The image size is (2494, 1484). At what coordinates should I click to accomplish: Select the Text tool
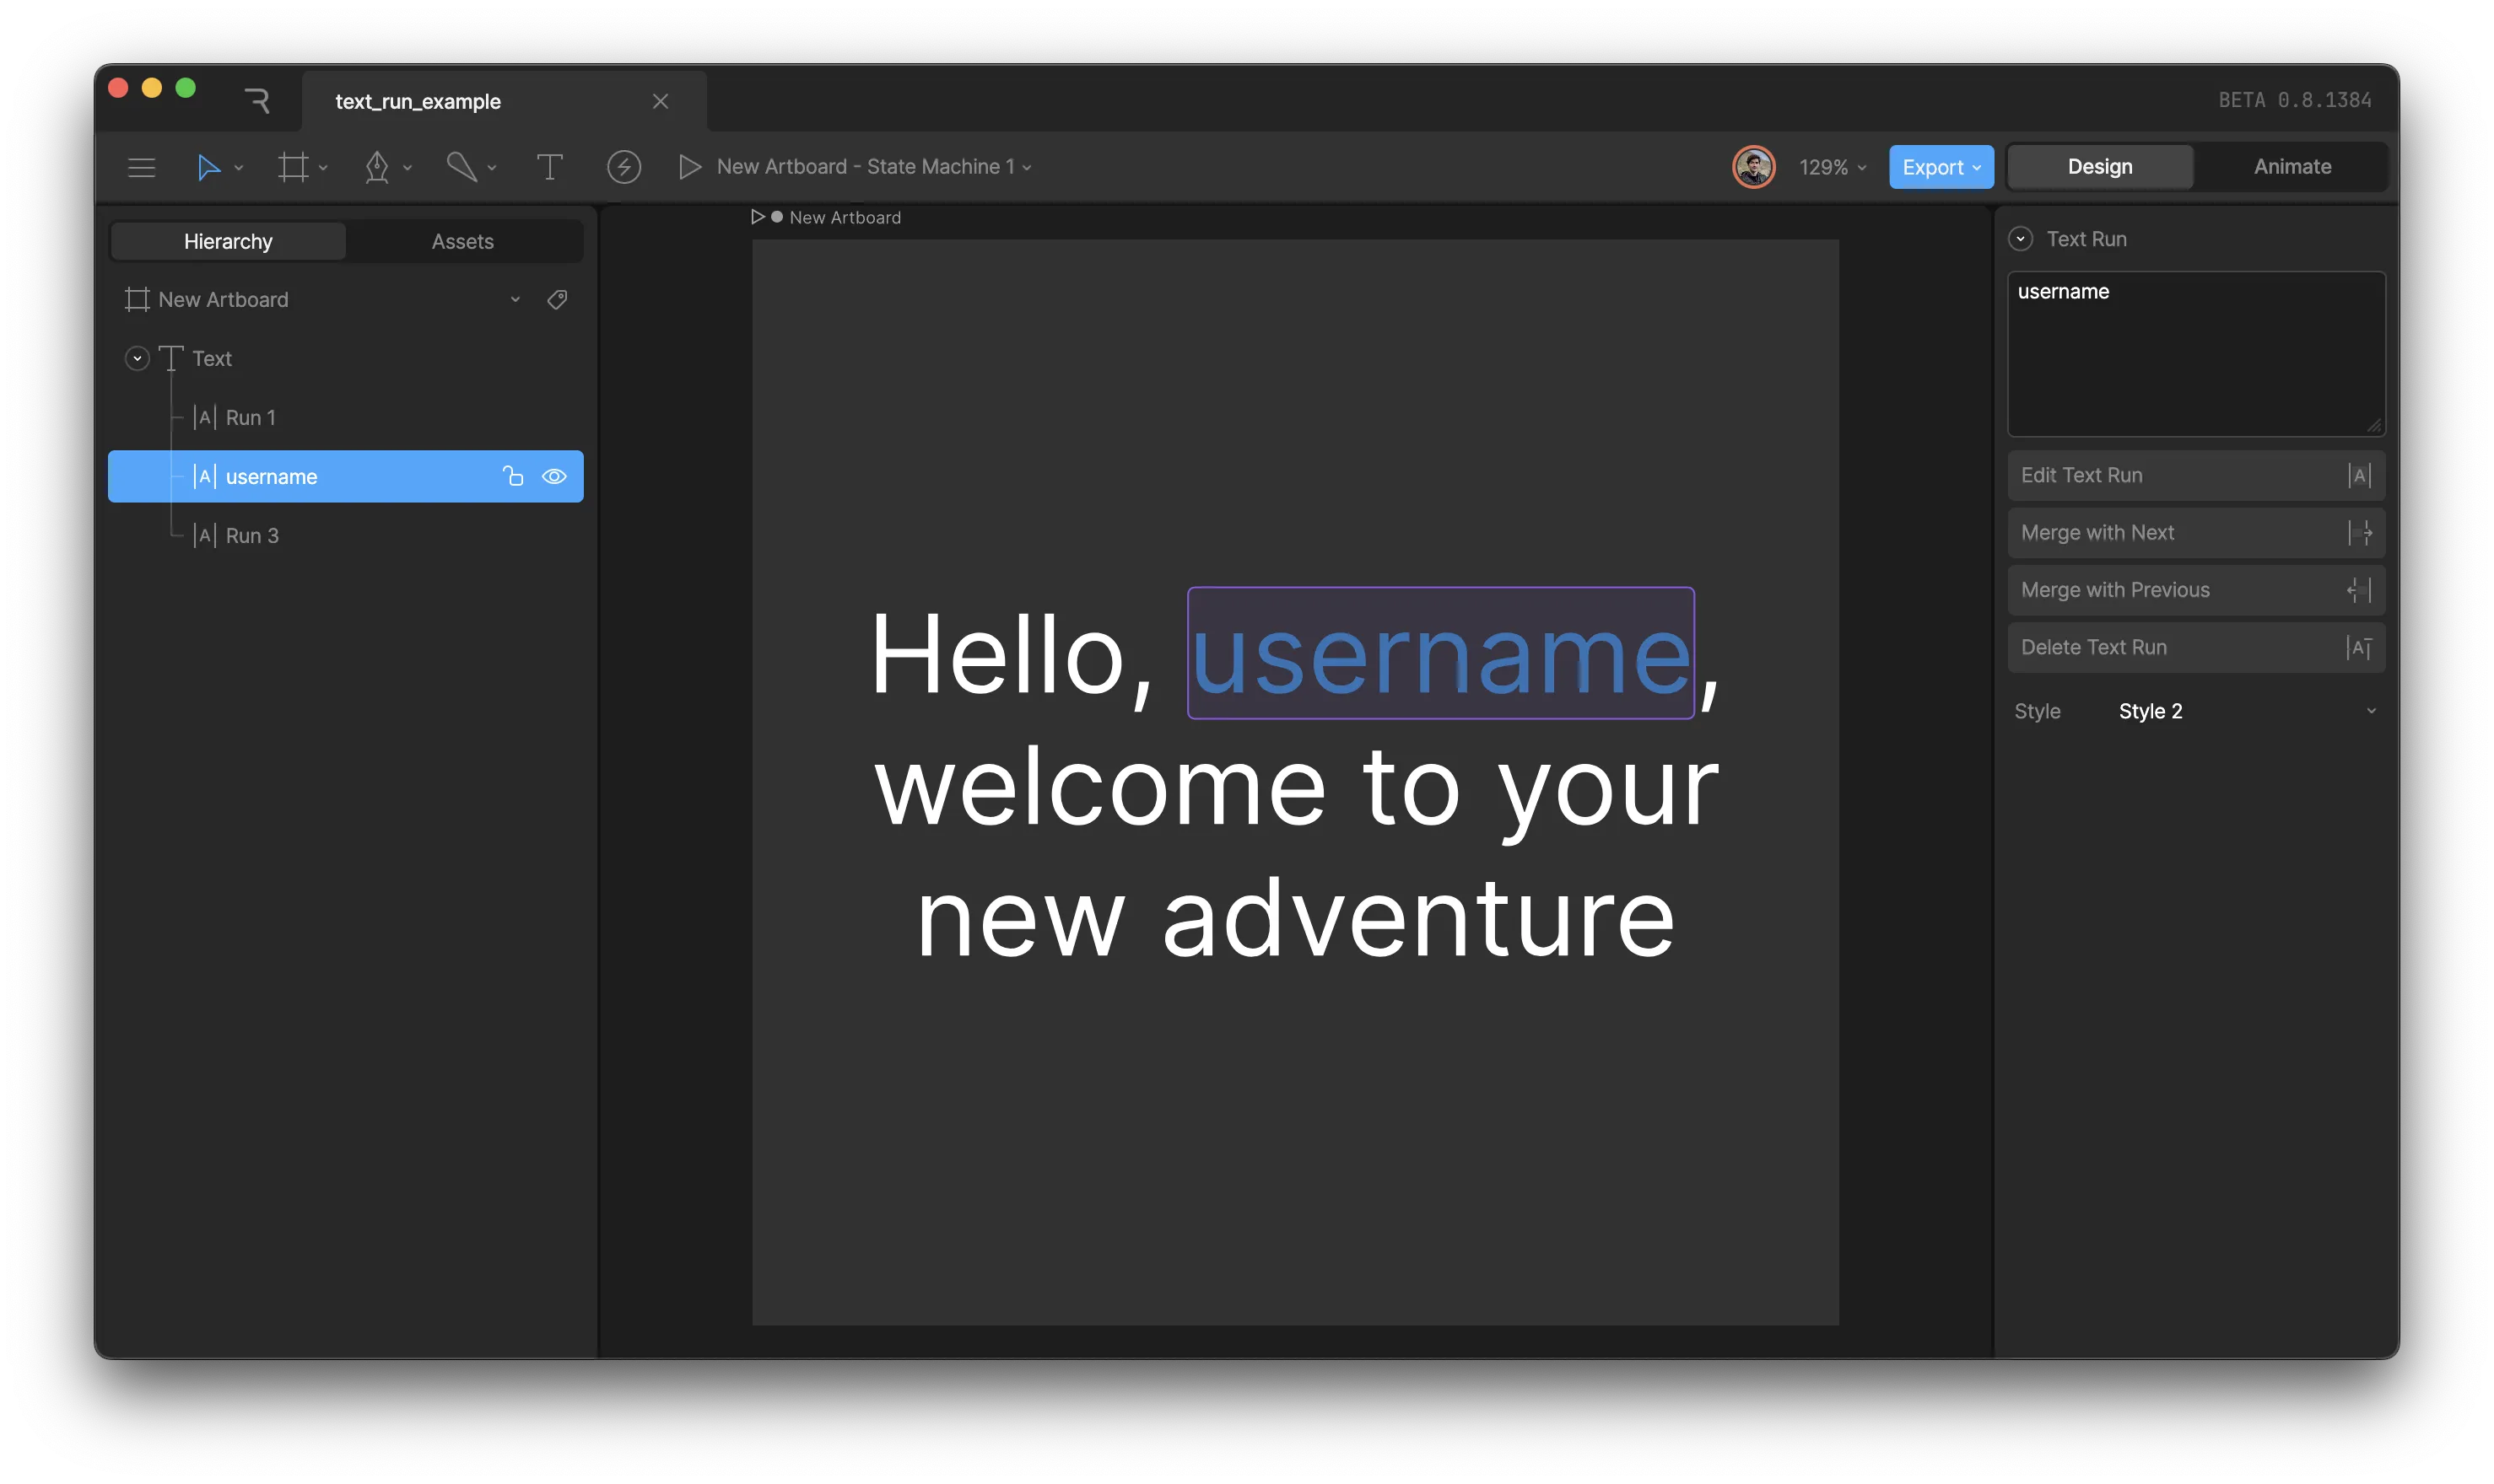tap(549, 167)
